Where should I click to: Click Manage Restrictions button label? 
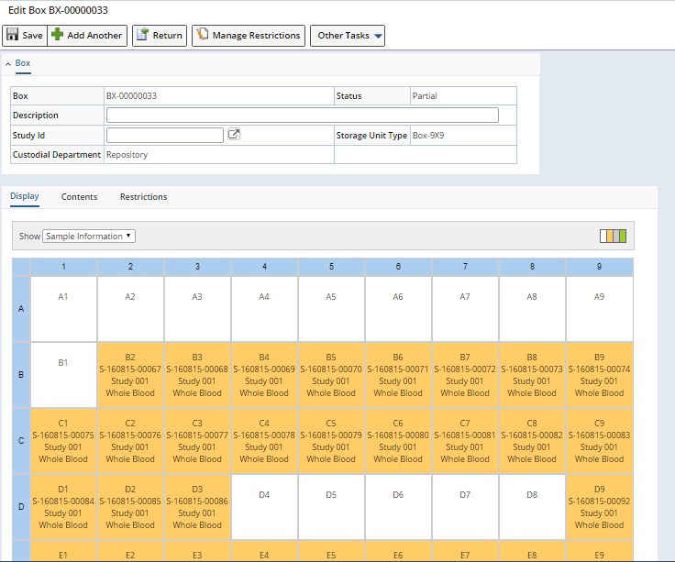pyautogui.click(x=256, y=35)
